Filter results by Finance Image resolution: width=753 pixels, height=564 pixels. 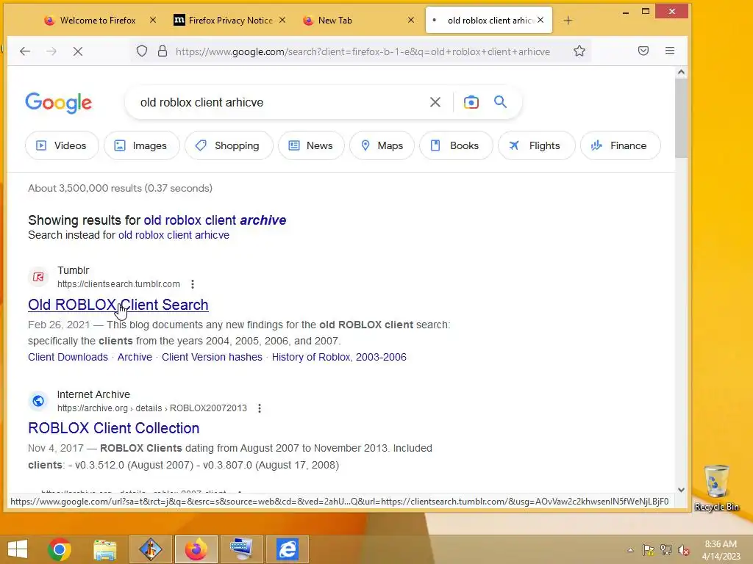point(620,145)
